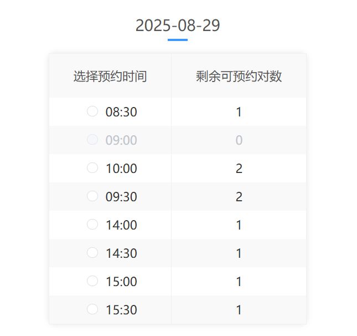Click the disabled 09:00 radio button
This screenshot has height=336, width=357.
click(92, 140)
